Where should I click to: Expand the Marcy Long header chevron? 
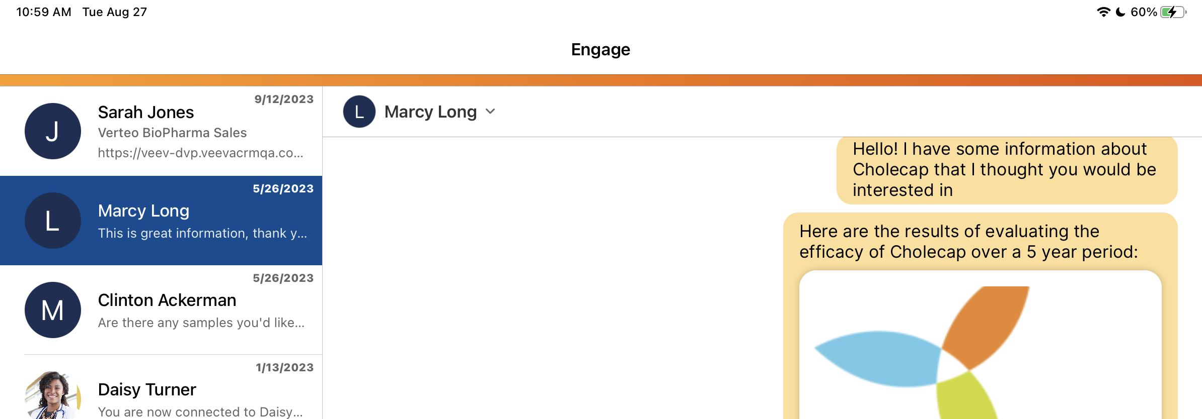[490, 112]
